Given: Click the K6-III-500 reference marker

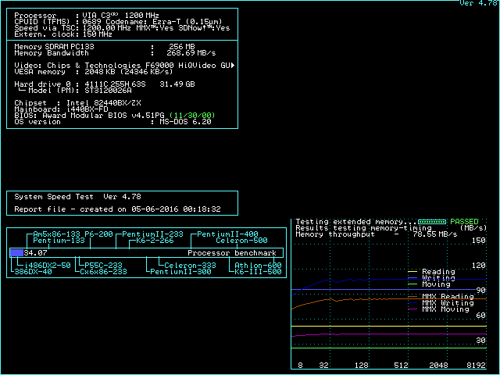Looking at the screenshot, I should click(258, 272).
